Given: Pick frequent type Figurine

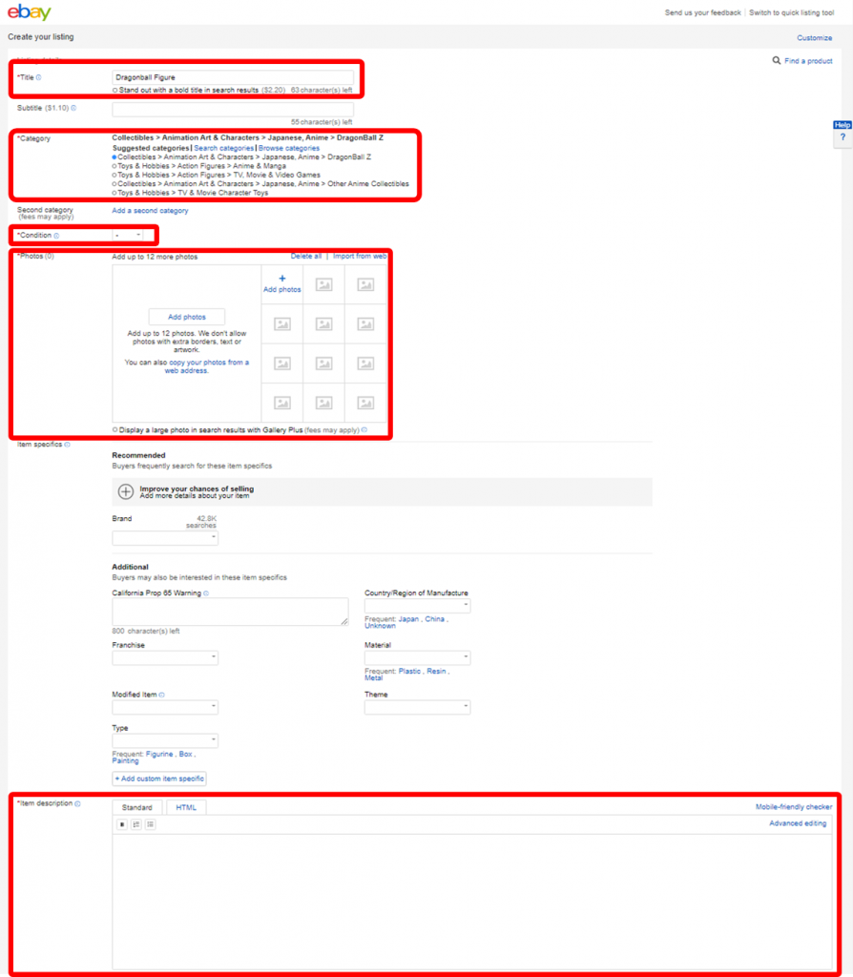Looking at the screenshot, I should point(159,754).
